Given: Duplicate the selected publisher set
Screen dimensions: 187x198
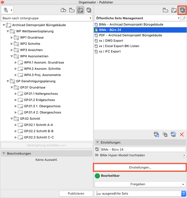Looking at the screenshot, I should coord(165,134).
